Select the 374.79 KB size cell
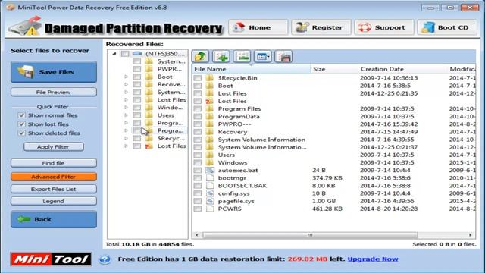This screenshot has height=273, width=485. click(327, 178)
